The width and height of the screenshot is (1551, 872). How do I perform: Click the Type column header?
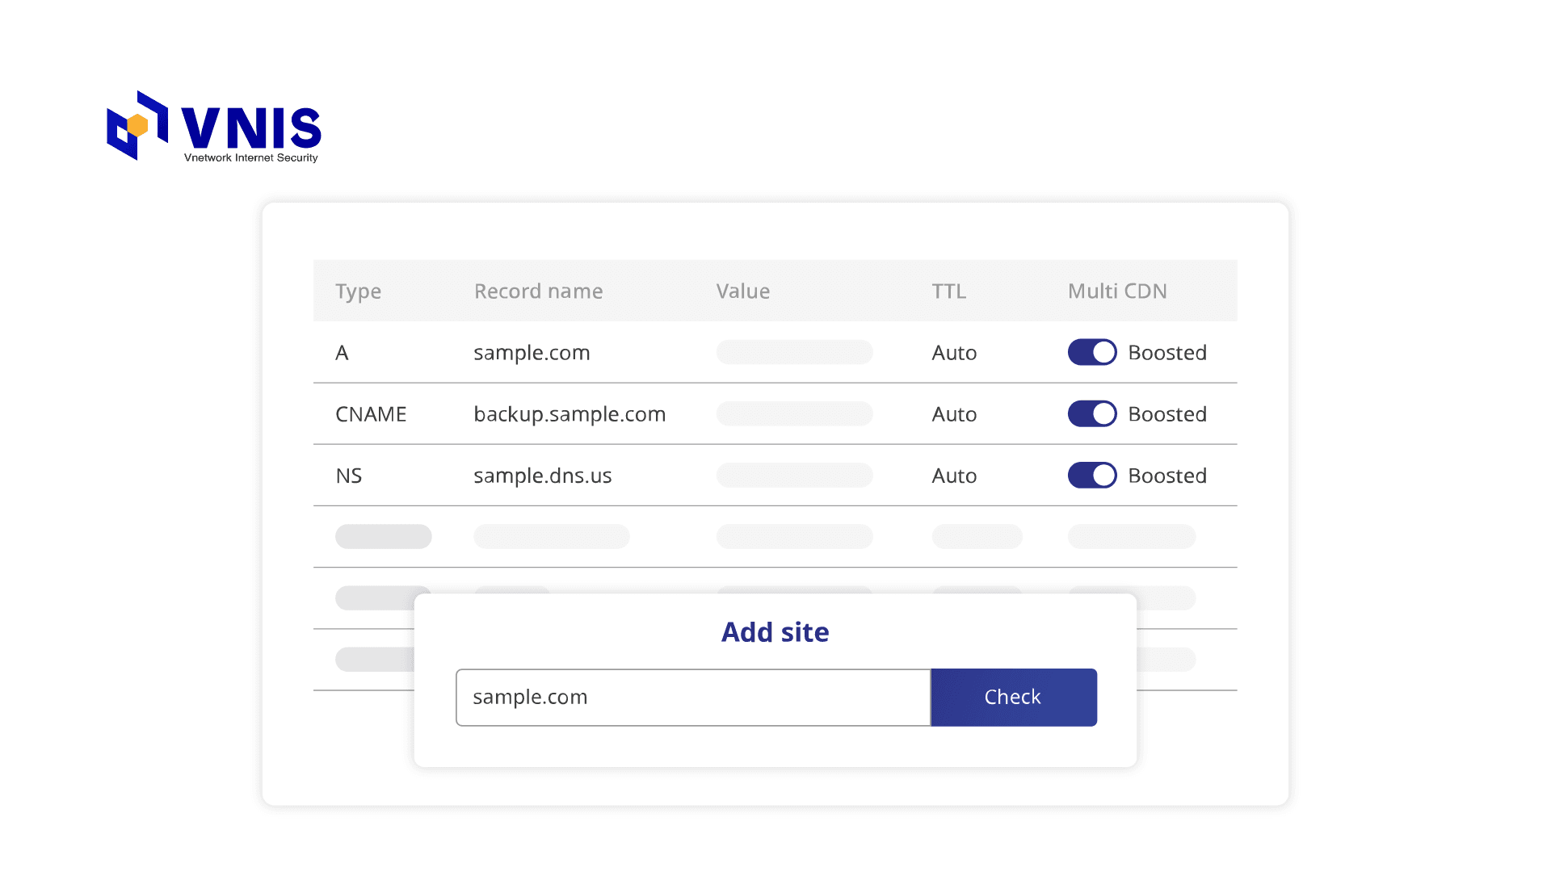coord(358,291)
